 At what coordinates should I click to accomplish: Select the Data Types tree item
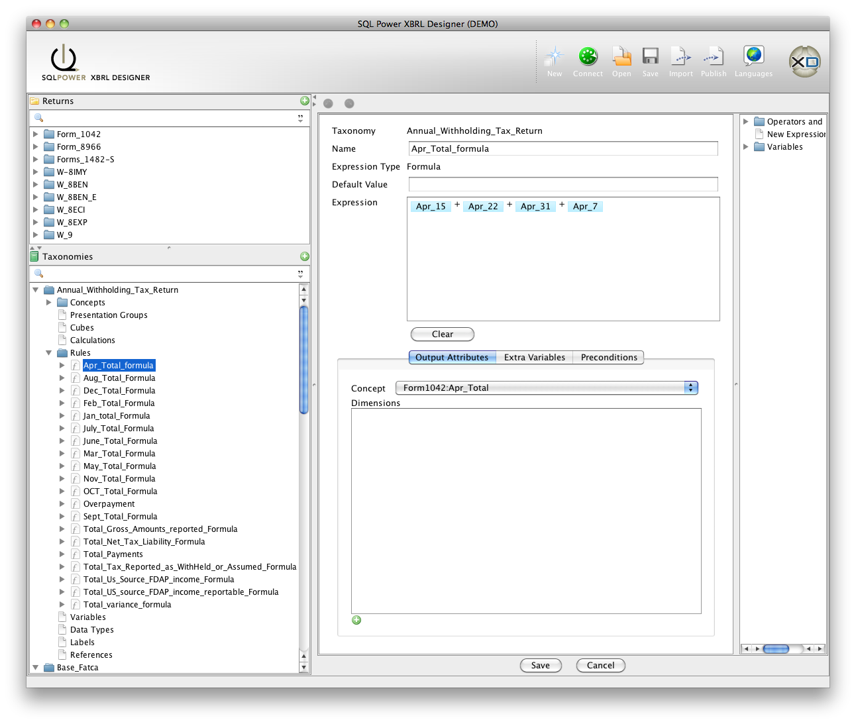[x=92, y=629]
